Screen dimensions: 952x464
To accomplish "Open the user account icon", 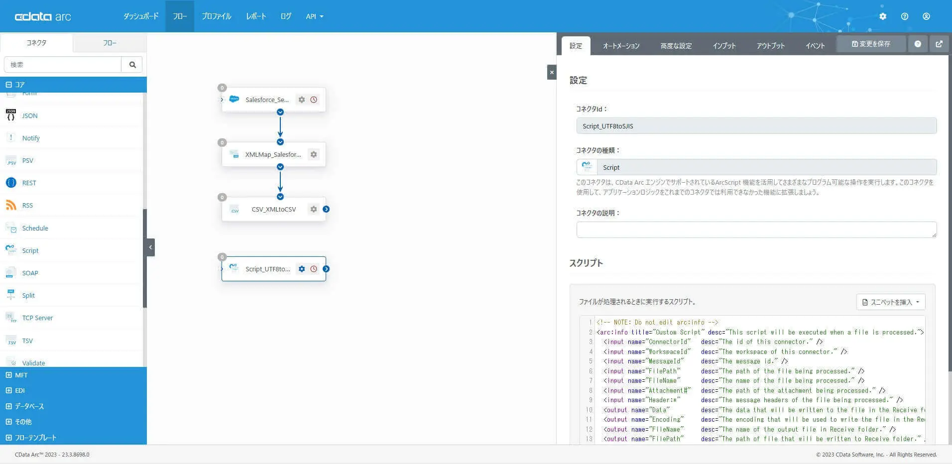I will (926, 16).
